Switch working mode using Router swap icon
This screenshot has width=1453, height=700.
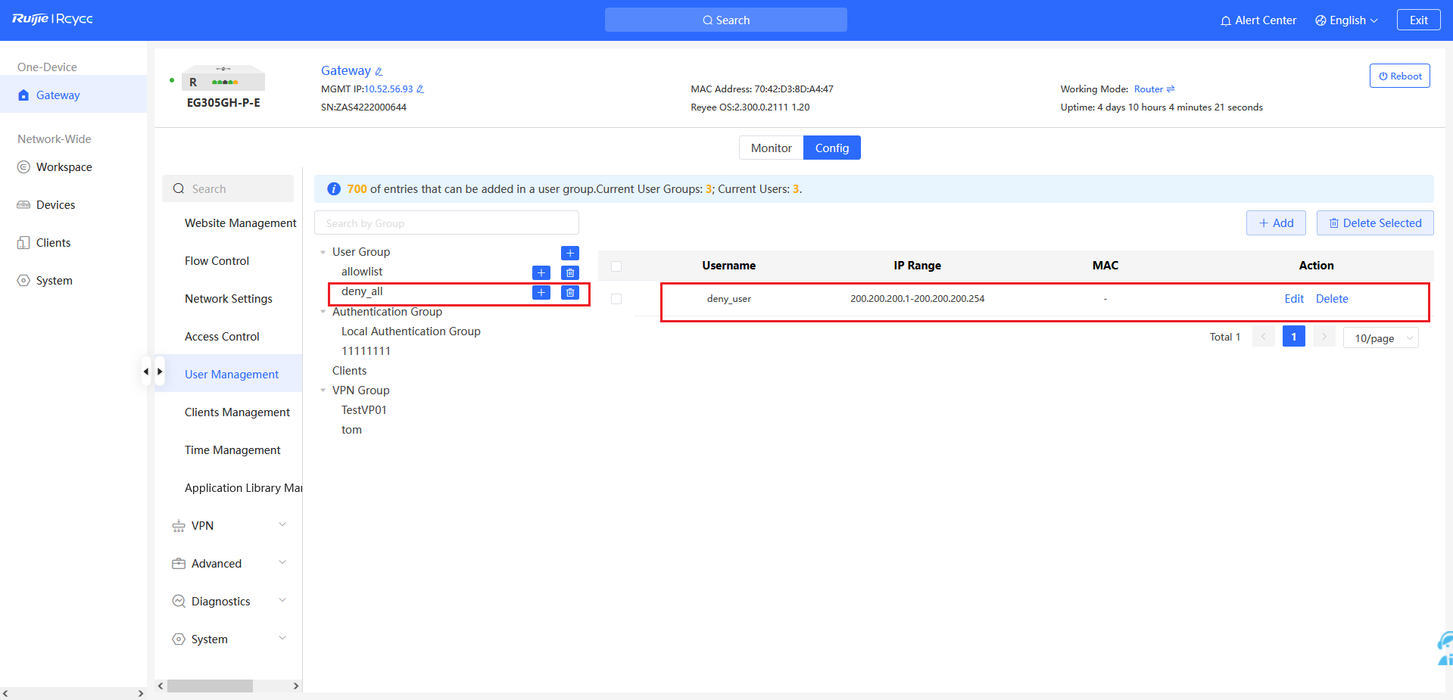[1171, 89]
